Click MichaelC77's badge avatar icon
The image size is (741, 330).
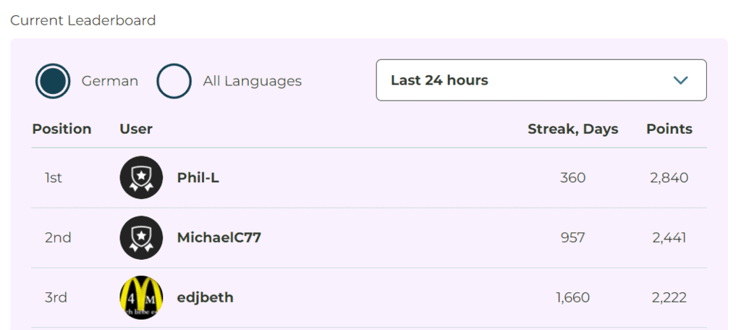[x=141, y=237]
